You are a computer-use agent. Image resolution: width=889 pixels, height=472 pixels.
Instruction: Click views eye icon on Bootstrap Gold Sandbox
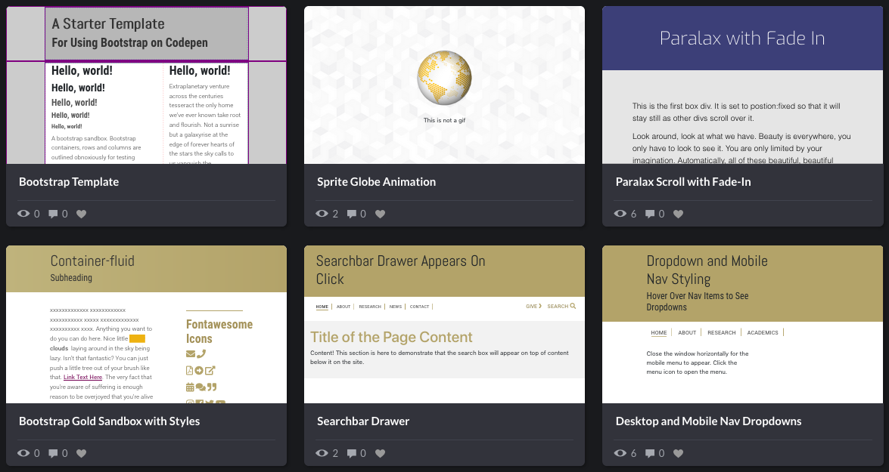pyautogui.click(x=23, y=453)
